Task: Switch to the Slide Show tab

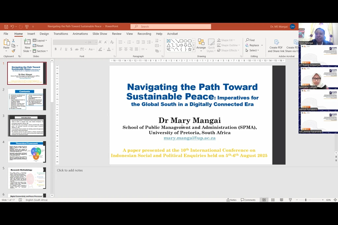Action: pos(100,34)
